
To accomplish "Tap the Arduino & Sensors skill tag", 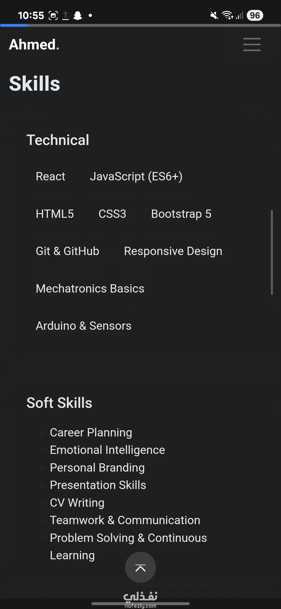I will [84, 326].
